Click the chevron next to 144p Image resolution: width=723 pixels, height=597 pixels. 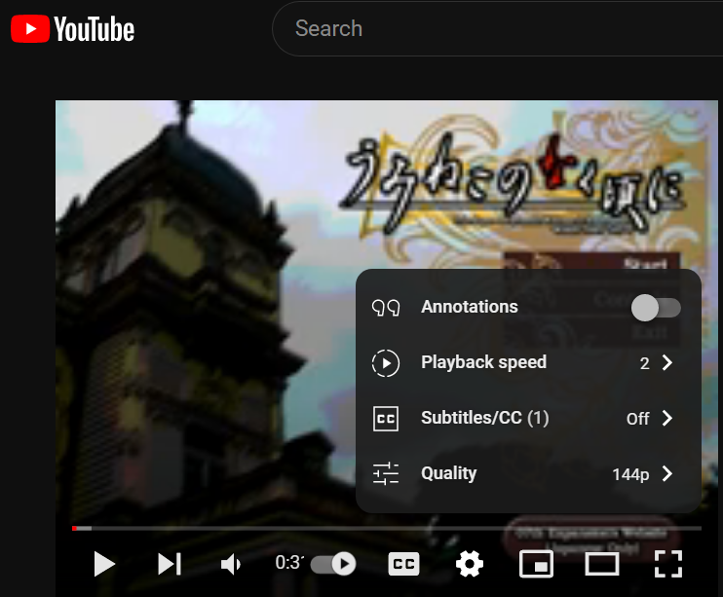tap(667, 473)
